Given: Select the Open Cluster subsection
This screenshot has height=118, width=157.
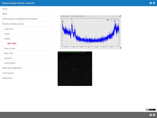Looking at the screenshot, I should [26, 48].
